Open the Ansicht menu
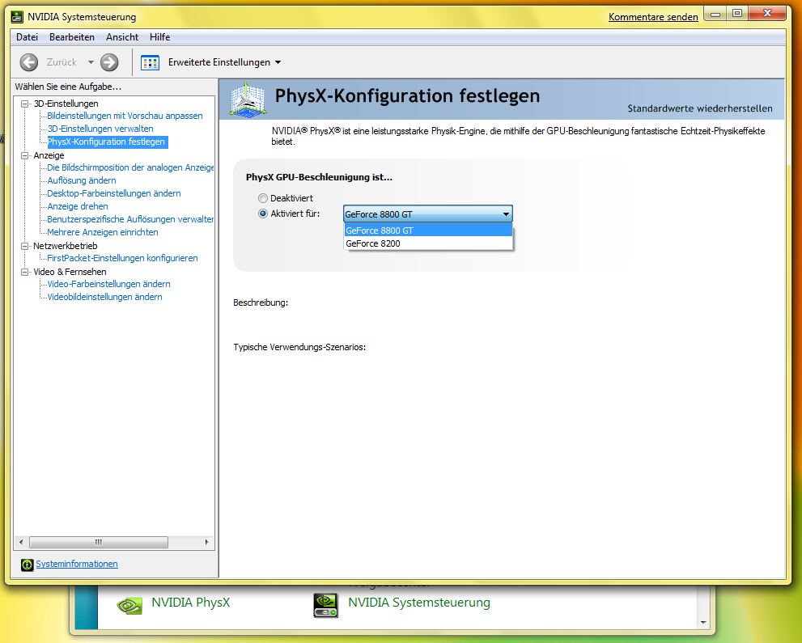This screenshot has height=643, width=802. pos(122,37)
